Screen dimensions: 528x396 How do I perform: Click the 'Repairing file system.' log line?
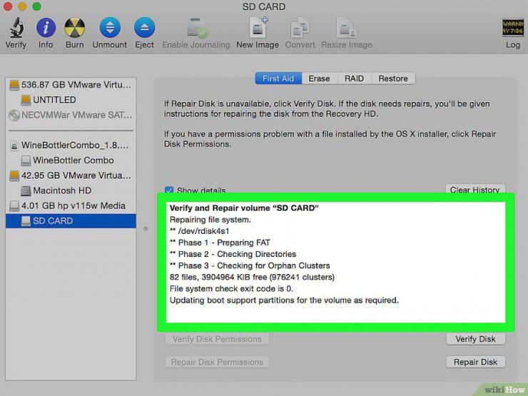pyautogui.click(x=210, y=220)
